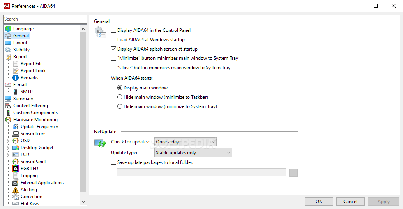Screen dimensions: 403x209
Task: Click the SensorPanel gauge icon
Action: [x=16, y=162]
